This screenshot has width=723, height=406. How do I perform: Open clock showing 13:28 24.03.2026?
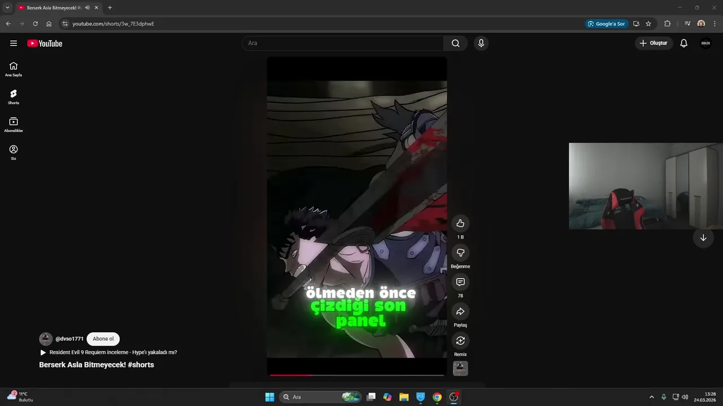pyautogui.click(x=706, y=397)
